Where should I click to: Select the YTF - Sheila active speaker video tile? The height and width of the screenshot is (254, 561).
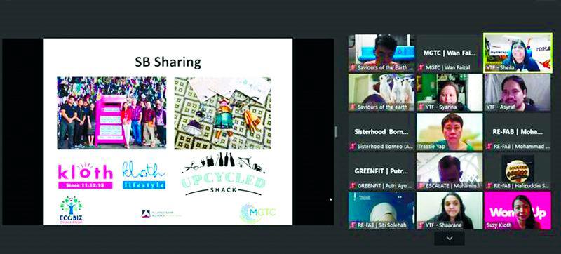click(x=518, y=53)
